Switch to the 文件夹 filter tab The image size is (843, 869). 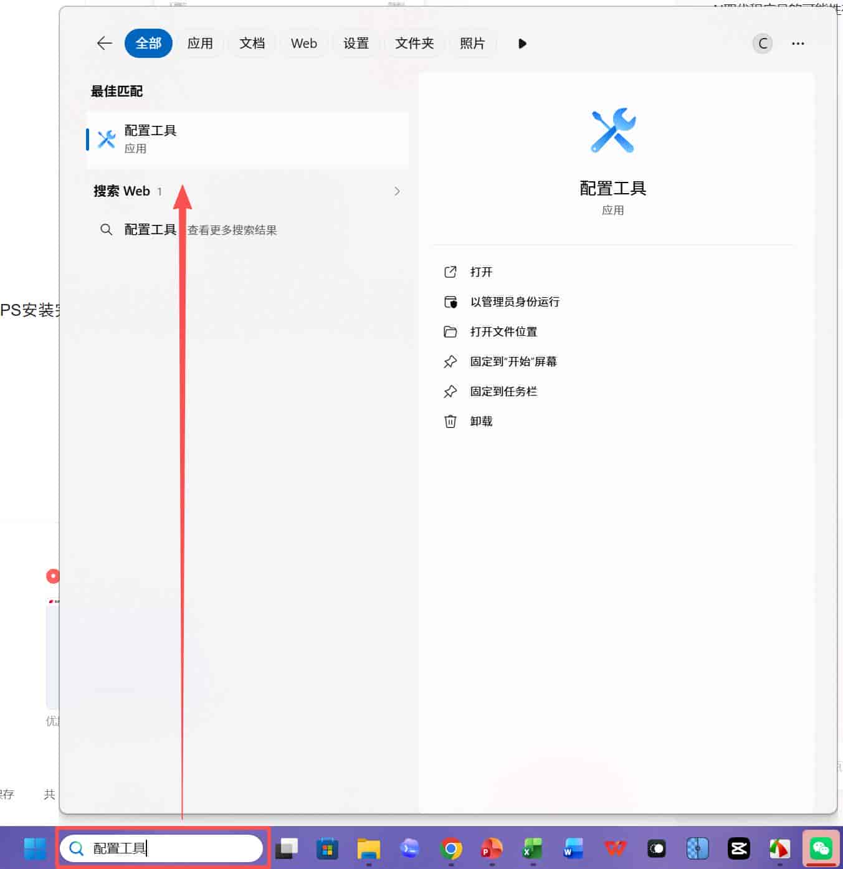coord(414,43)
